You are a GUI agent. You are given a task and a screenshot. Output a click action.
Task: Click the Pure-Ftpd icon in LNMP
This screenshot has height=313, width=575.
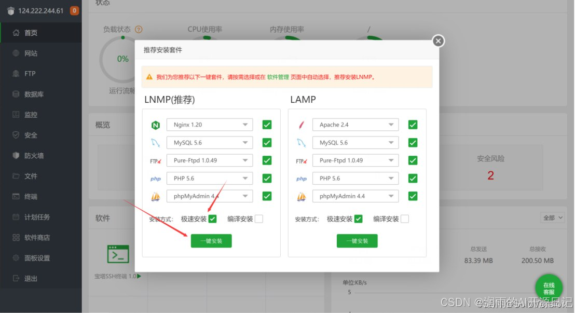156,161
